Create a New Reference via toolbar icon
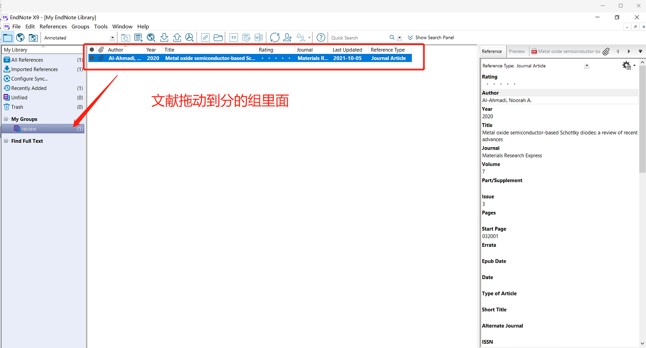 pos(138,38)
